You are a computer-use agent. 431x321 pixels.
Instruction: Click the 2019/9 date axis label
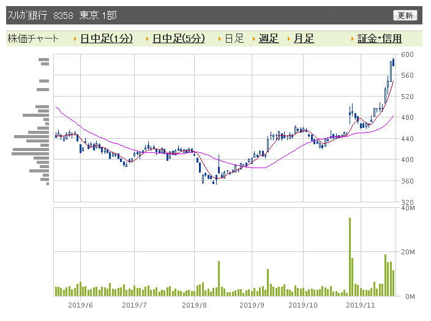252,305
